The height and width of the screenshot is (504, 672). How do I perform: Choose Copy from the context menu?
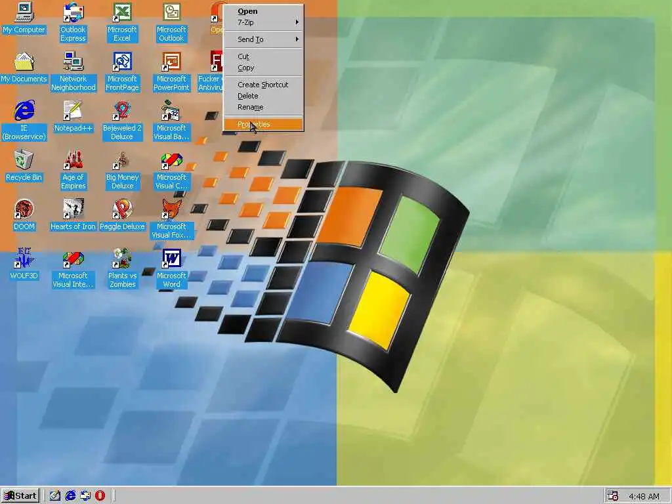point(264,68)
